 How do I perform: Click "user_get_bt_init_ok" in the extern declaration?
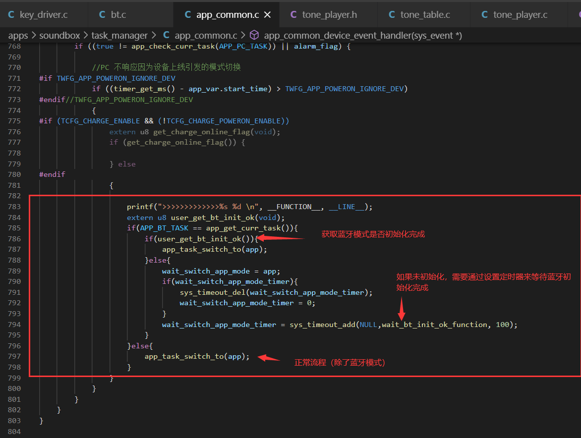pos(213,218)
